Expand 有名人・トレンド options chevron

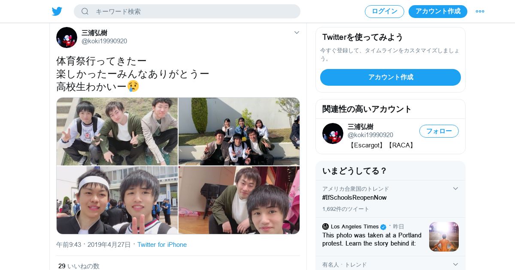click(455, 264)
